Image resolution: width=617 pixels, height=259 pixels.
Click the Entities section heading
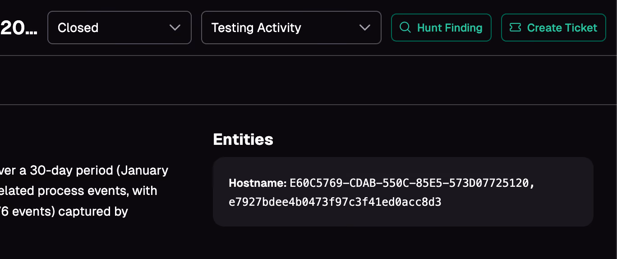(x=243, y=139)
